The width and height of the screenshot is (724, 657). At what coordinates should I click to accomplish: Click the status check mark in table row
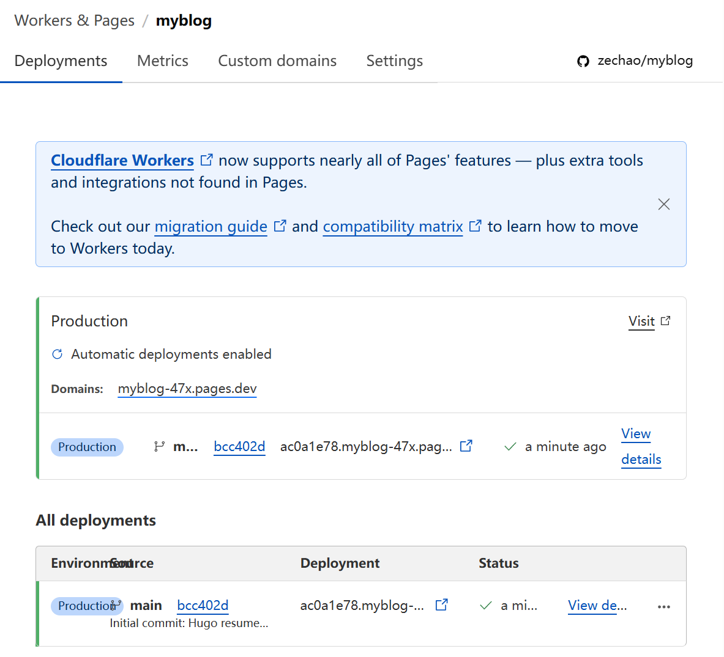click(486, 606)
